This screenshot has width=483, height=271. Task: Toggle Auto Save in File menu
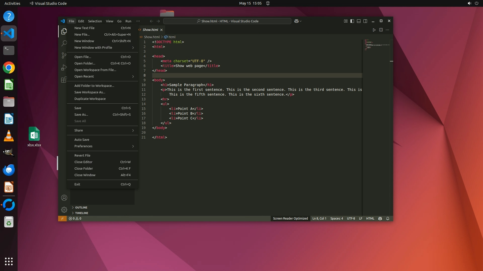pyautogui.click(x=82, y=140)
